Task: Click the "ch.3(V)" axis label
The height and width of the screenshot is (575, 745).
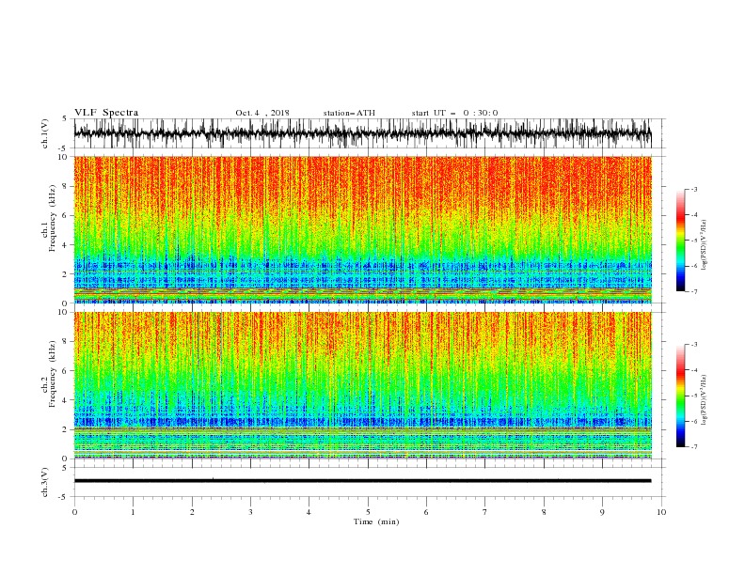Action: (x=45, y=482)
